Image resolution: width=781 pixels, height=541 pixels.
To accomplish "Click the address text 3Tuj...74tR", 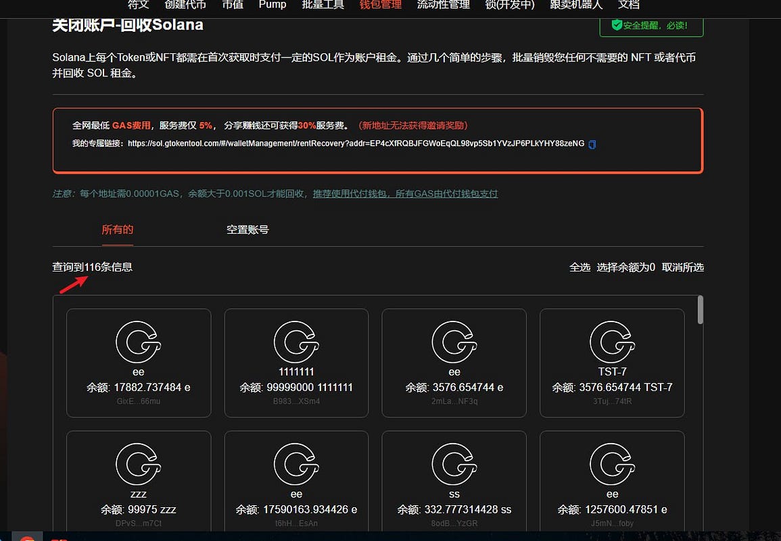I will click(x=612, y=401).
